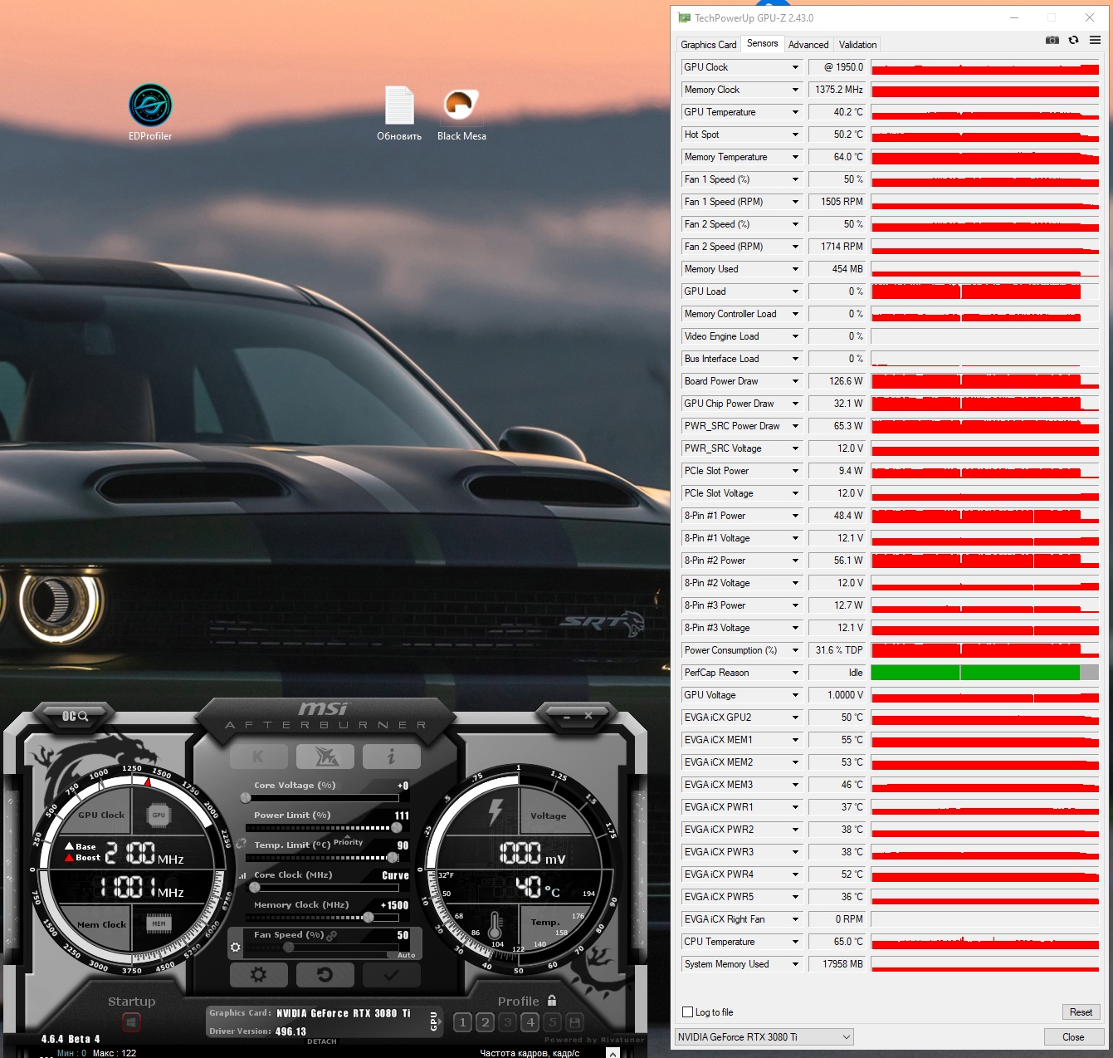The height and width of the screenshot is (1058, 1113).
Task: Toggle the power and temp limit link
Action: tap(241, 844)
